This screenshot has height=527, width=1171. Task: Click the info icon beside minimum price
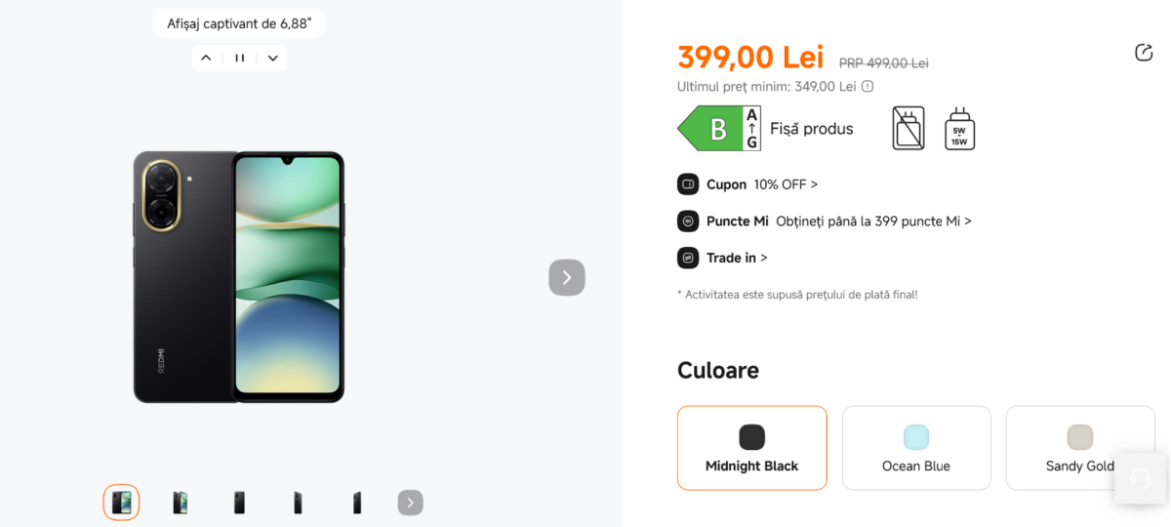[868, 86]
